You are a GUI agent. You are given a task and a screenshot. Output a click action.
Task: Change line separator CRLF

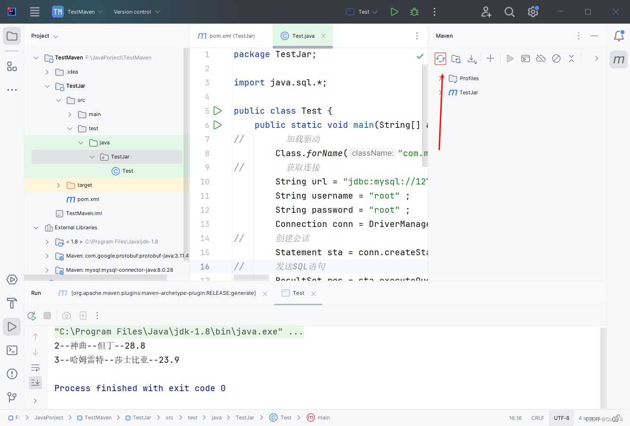[537, 418]
